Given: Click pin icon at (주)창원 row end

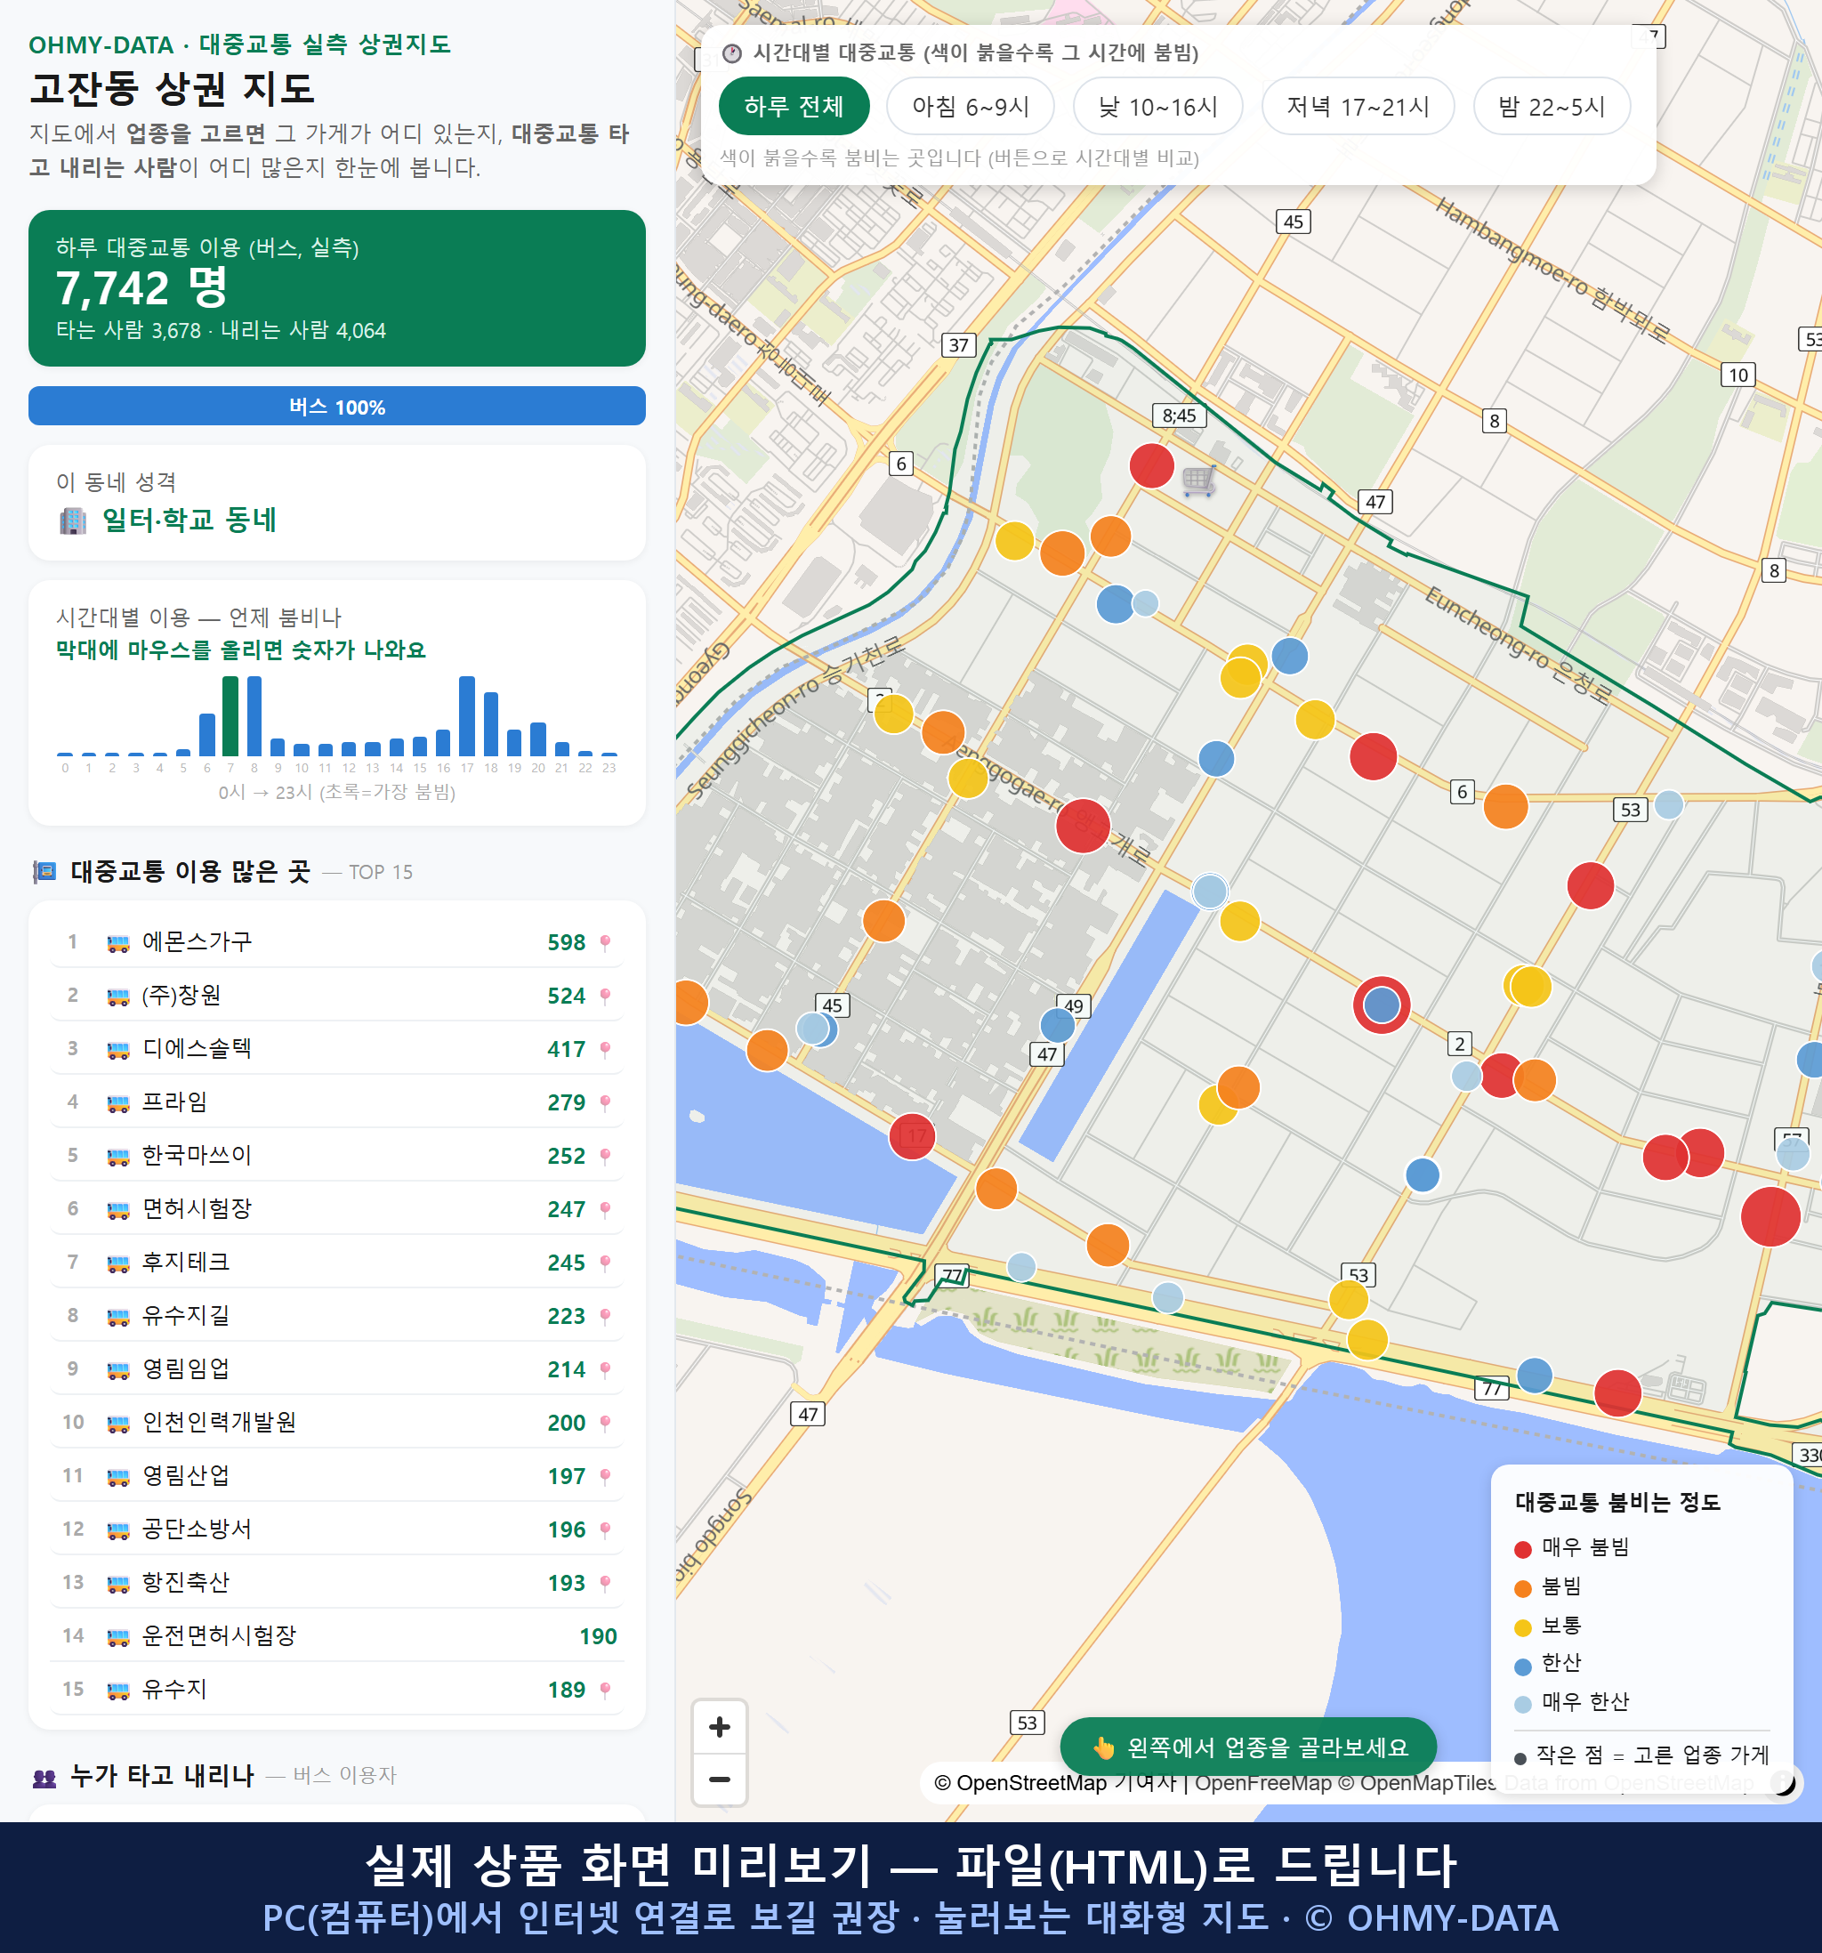Looking at the screenshot, I should coord(605,997).
